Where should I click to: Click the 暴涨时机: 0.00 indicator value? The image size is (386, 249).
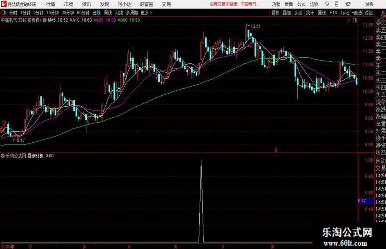click(40, 156)
